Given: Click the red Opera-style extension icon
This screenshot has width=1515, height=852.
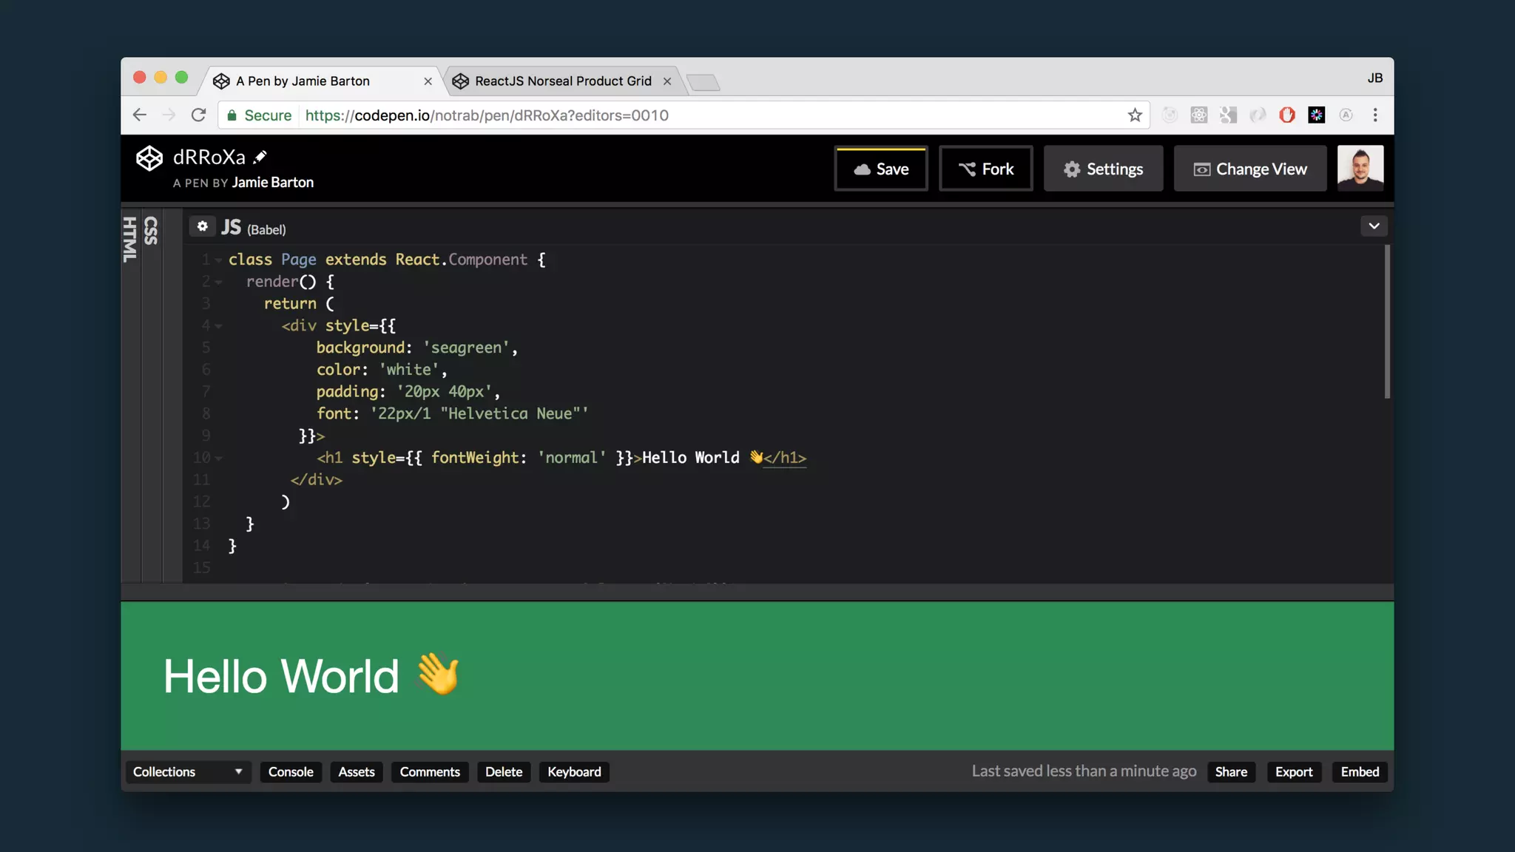Looking at the screenshot, I should [x=1287, y=115].
